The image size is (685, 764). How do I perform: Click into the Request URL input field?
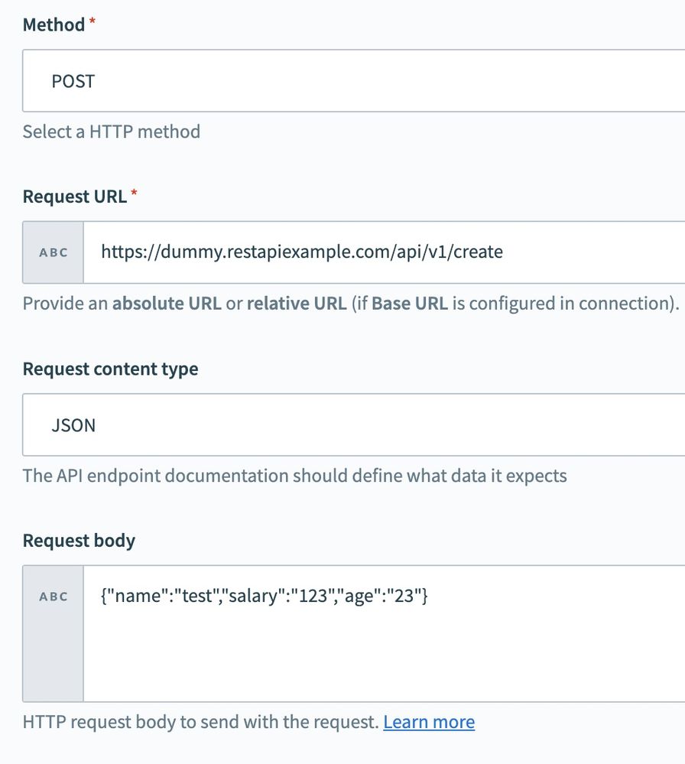tap(382, 252)
